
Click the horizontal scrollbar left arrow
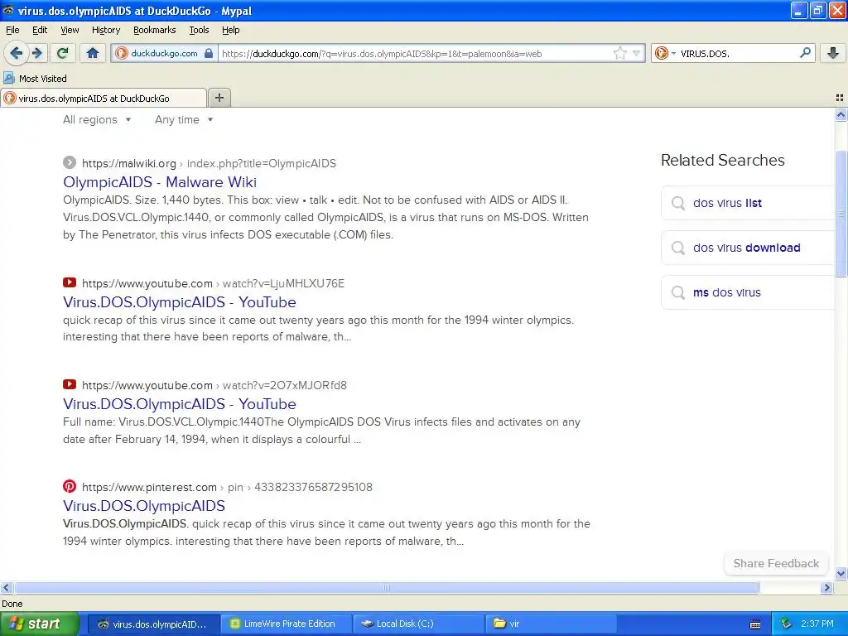(x=6, y=587)
